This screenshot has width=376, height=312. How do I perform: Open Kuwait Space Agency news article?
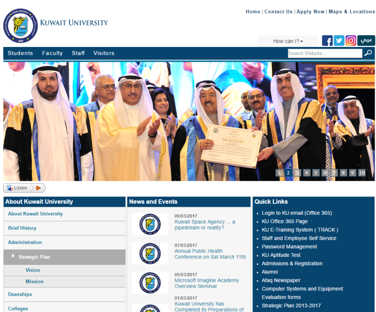pyautogui.click(x=205, y=225)
